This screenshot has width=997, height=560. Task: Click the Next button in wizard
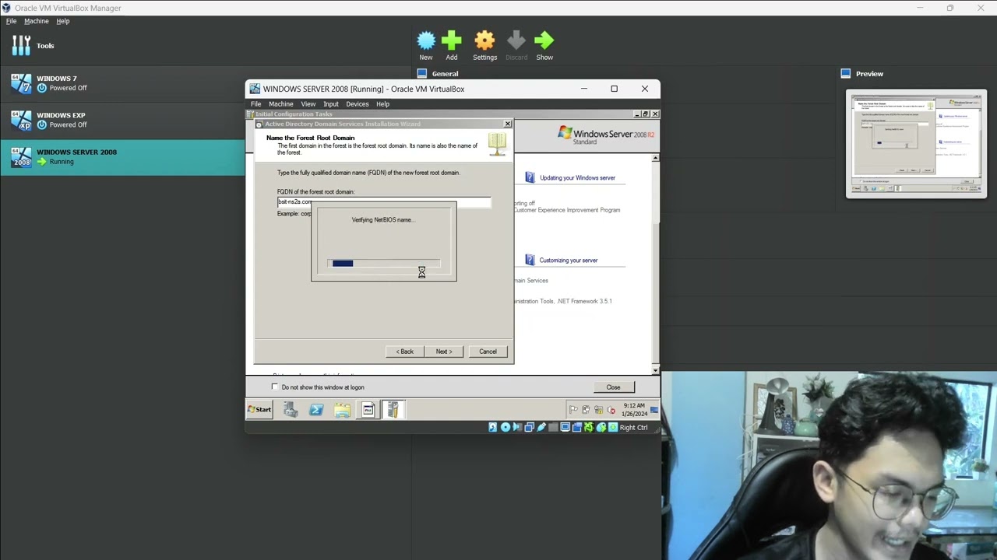click(x=444, y=352)
